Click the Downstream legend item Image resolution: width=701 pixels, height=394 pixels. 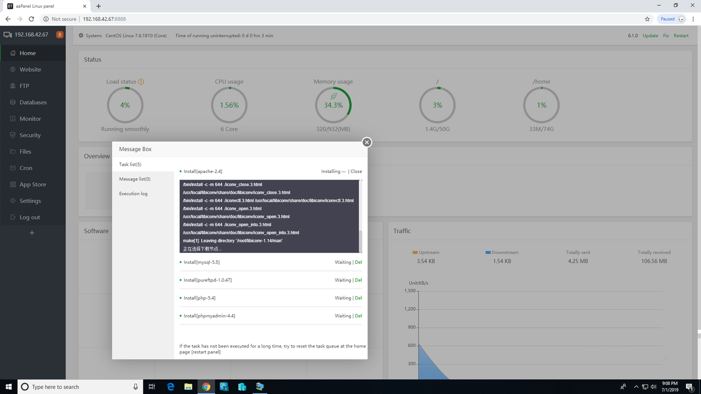[x=502, y=252]
